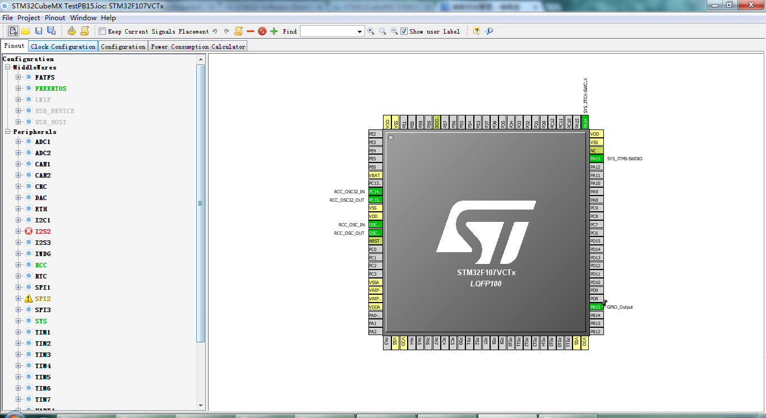The height and width of the screenshot is (418, 766).
Task: Save the project with the floppy icon
Action: click(39, 31)
